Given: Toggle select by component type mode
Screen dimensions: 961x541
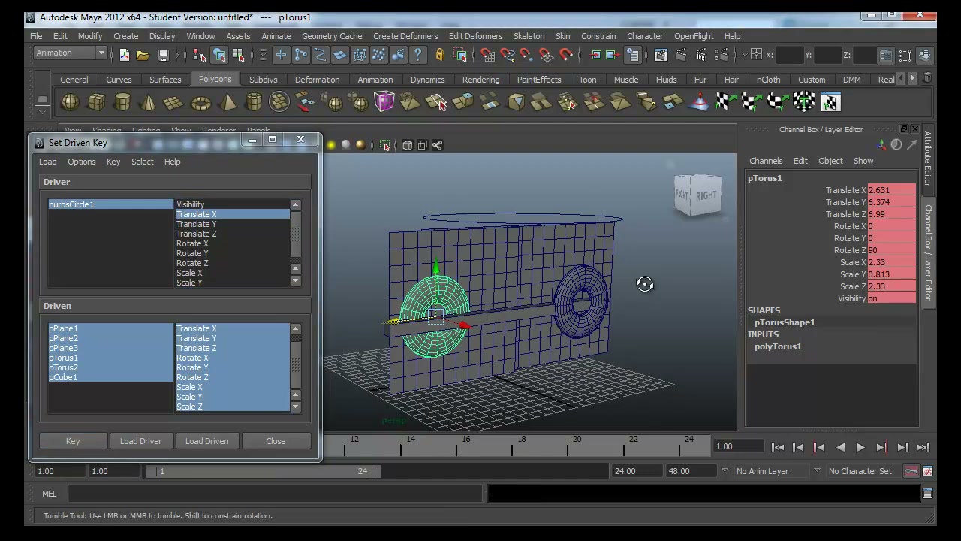Looking at the screenshot, I should (239, 55).
